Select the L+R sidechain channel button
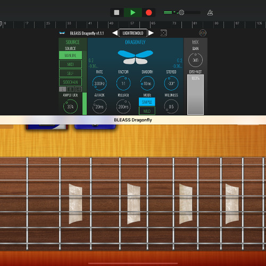The width and height of the screenshot is (266, 266). coord(78,89)
